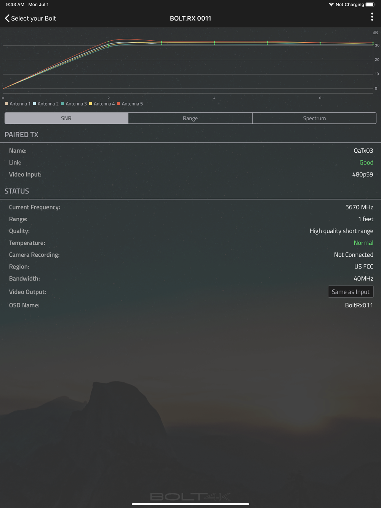Toggle Antenna 1 legend swatch
Viewport: 381px width, 508px height.
click(x=6, y=104)
